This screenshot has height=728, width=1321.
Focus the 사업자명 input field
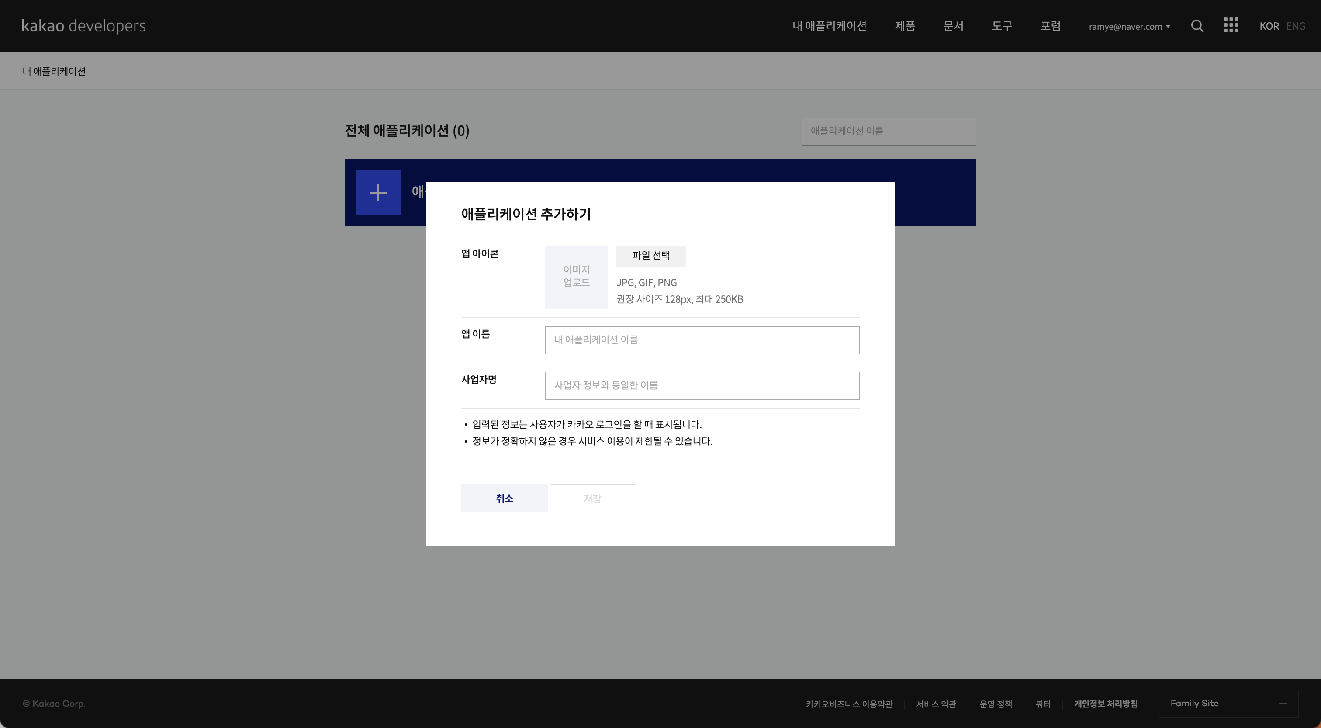click(x=702, y=386)
